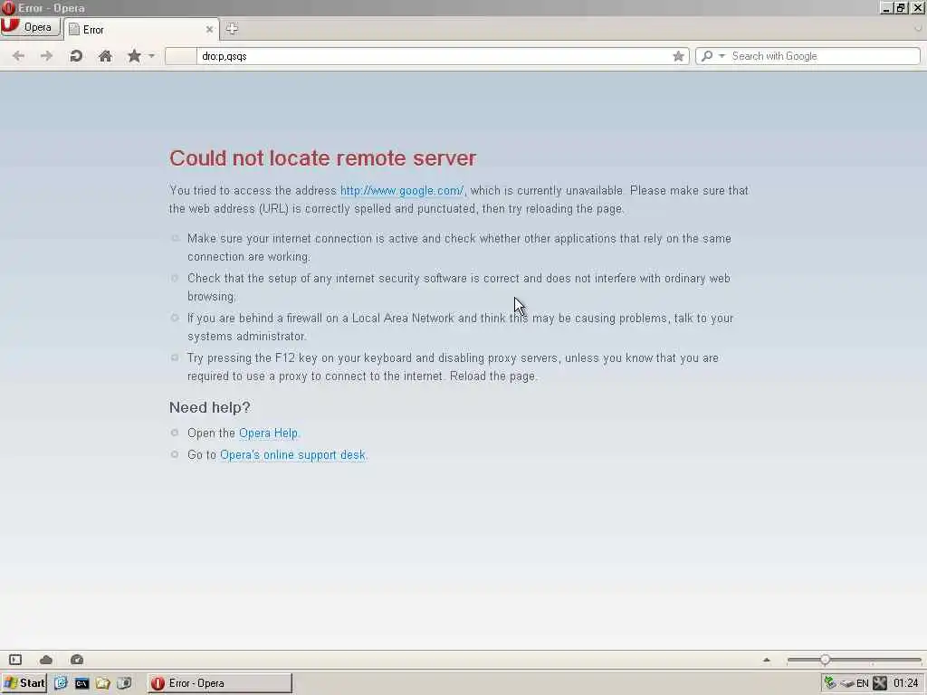Launch command prompt from quick launch
The width and height of the screenshot is (927, 695).
81,683
